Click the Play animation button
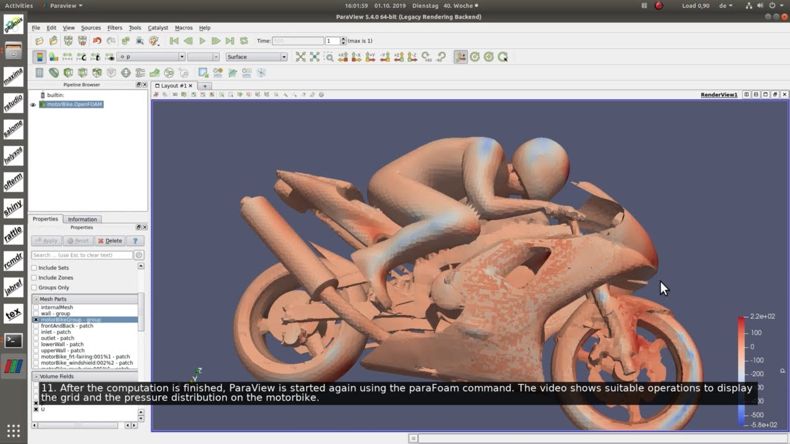 tap(202, 41)
